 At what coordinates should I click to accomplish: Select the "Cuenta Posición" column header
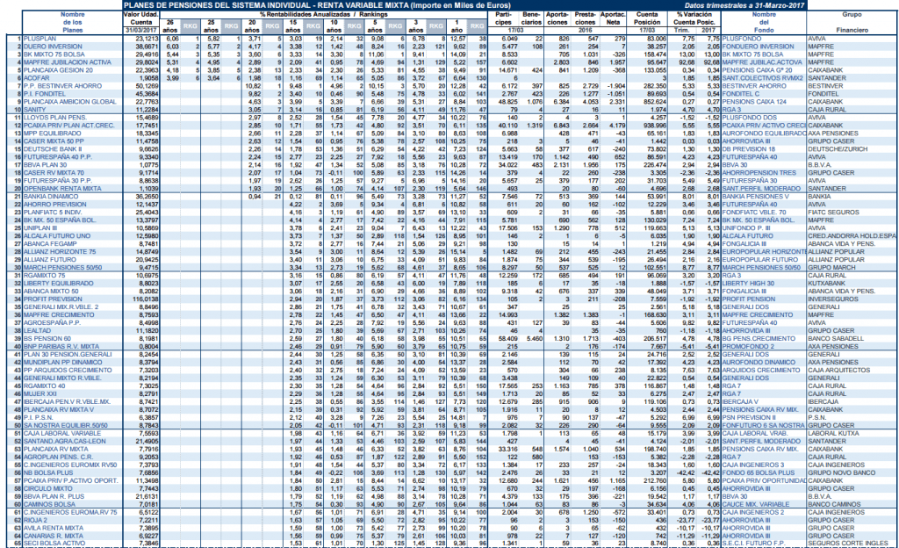pyautogui.click(x=647, y=18)
